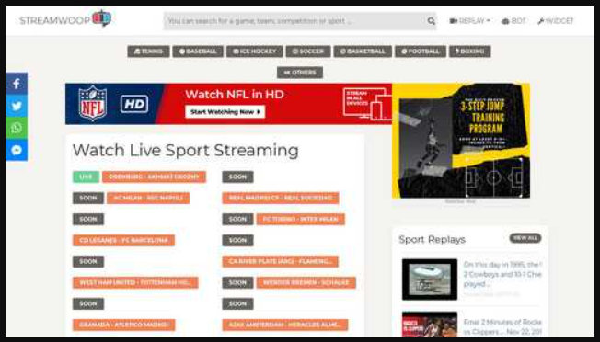Share the page on Facebook
The height and width of the screenshot is (342, 600).
17,84
